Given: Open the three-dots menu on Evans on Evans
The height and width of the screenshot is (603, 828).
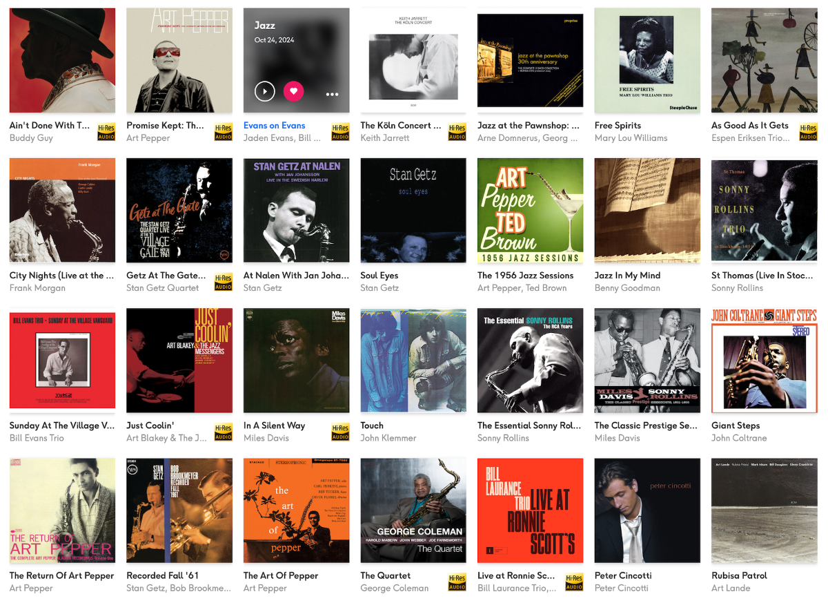Looking at the screenshot, I should (x=333, y=94).
